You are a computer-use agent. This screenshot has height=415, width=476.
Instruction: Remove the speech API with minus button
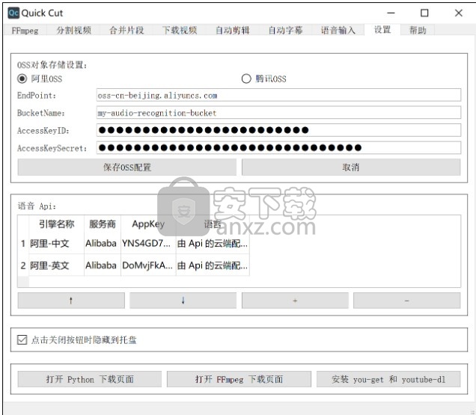407,301
